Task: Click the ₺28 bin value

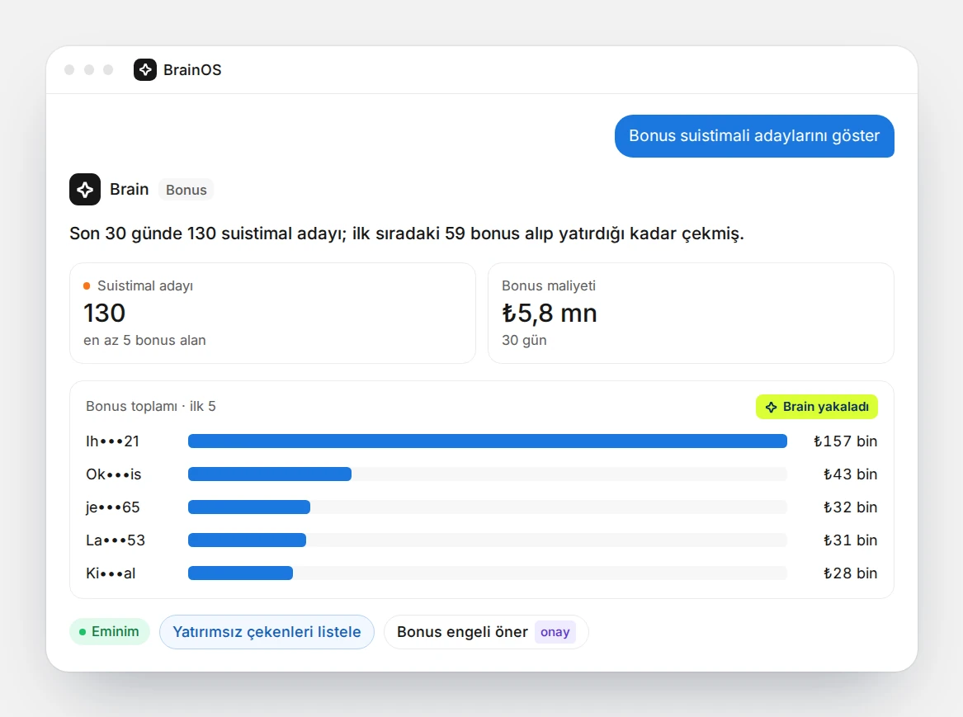Action: pyautogui.click(x=850, y=573)
